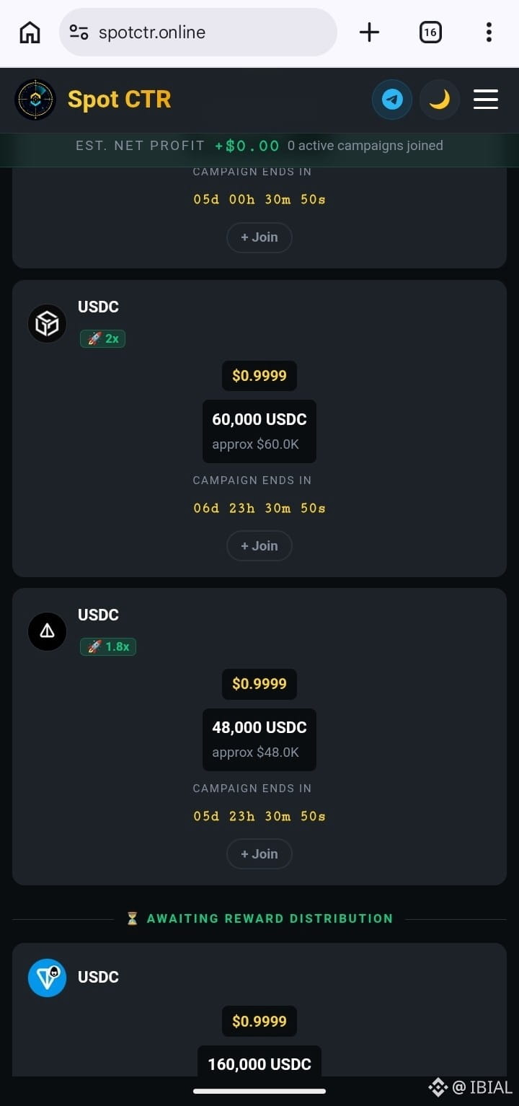Join the campaign ending in 05d 00h
Viewport: 519px width, 1106px height.
259,237
